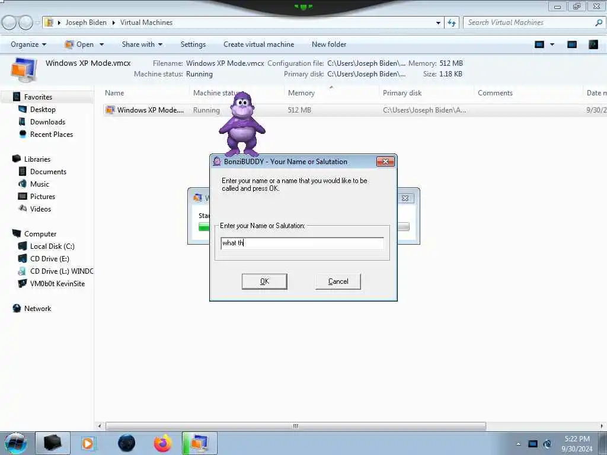Sort by the Memory column header

click(x=301, y=93)
